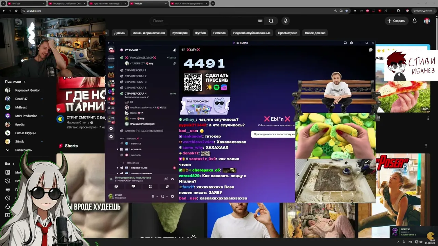The height and width of the screenshot is (246, 438).
Task: Start YouTube voice search with microphone
Action: 286,21
